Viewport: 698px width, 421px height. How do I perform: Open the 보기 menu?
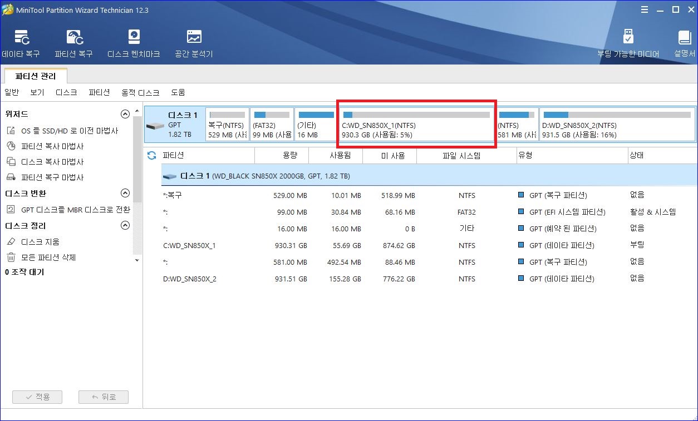click(x=37, y=92)
